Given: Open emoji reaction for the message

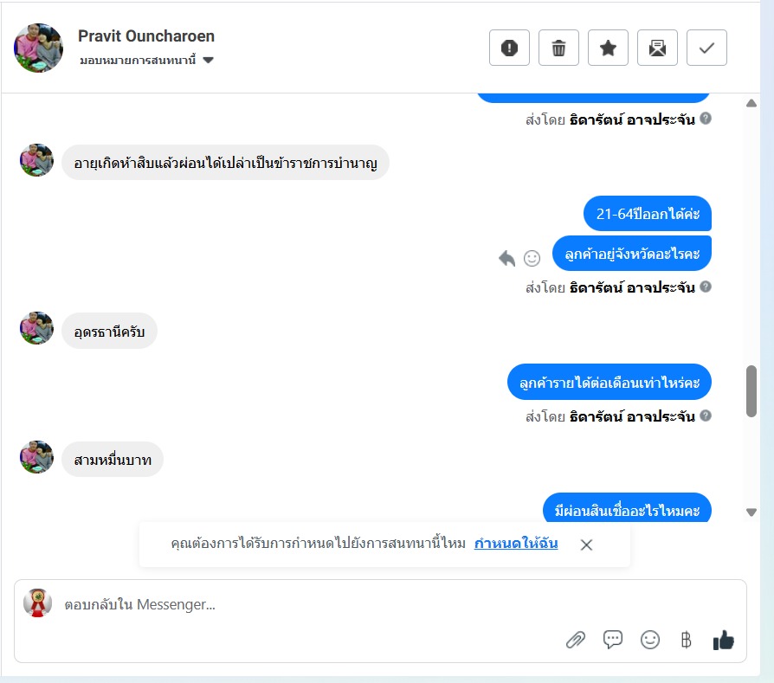Looking at the screenshot, I should [x=532, y=258].
